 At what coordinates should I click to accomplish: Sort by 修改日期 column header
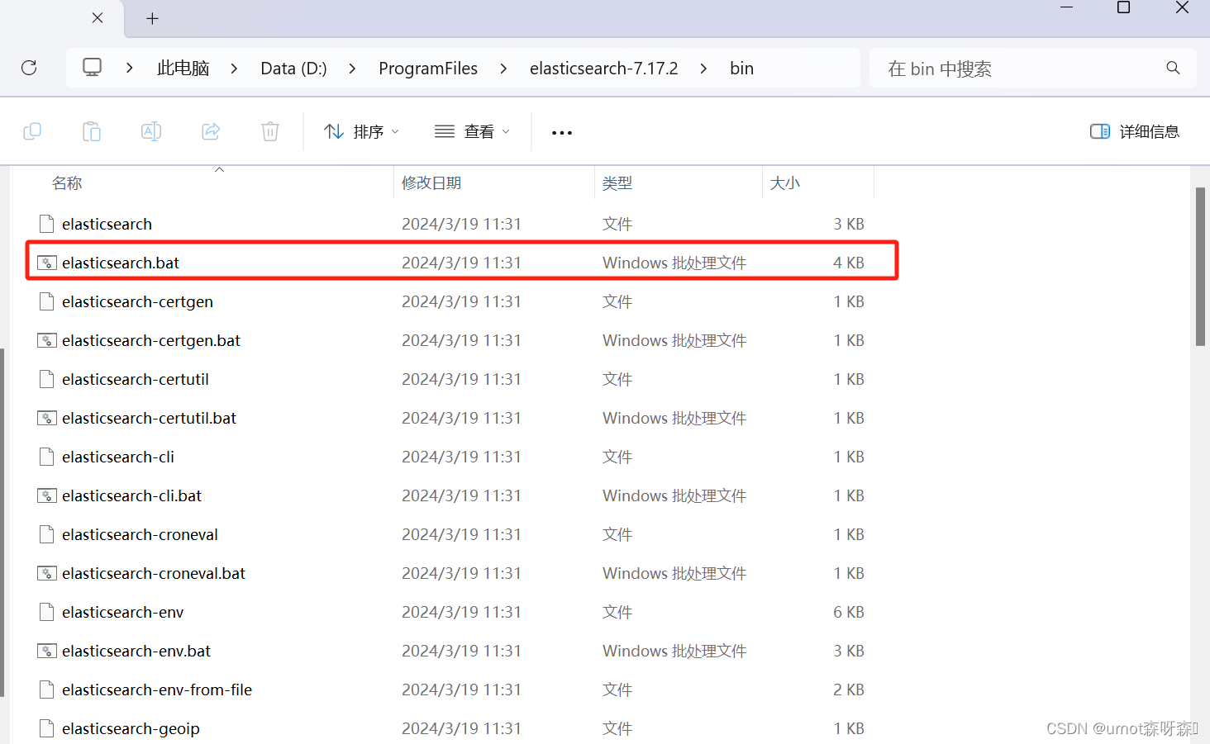(431, 182)
